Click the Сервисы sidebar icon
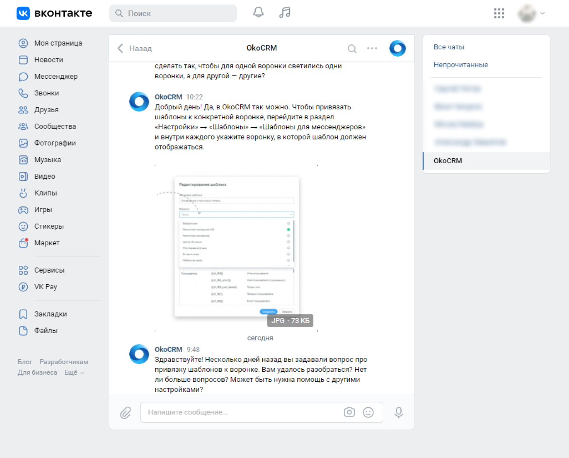This screenshot has width=569, height=458. (23, 270)
